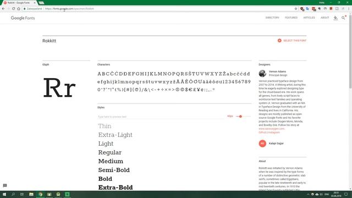Click the volume icon in system tray
The height and width of the screenshot is (198, 352).
(x=321, y=194)
